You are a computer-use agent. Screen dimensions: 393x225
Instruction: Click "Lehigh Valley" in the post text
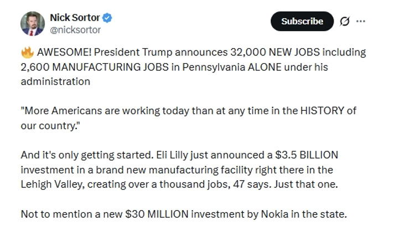click(x=53, y=185)
